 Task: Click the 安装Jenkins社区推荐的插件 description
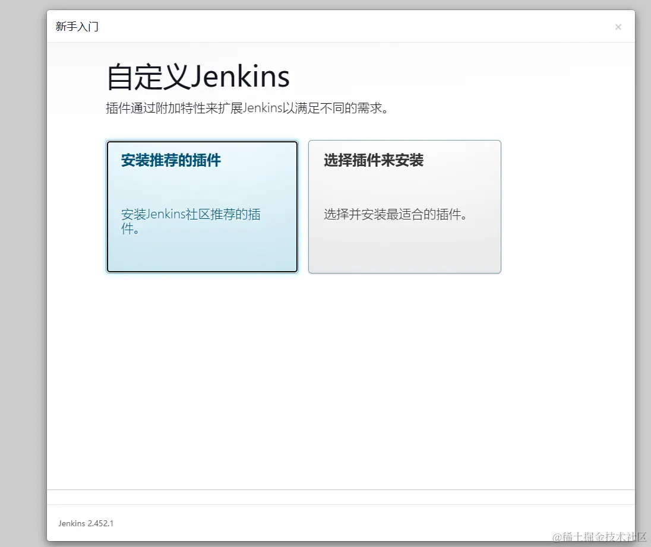point(191,221)
